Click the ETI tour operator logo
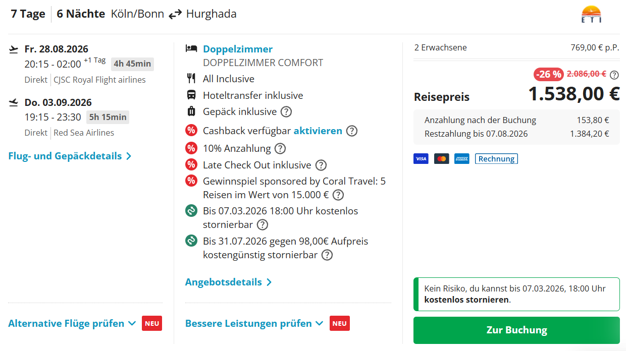 pyautogui.click(x=591, y=14)
